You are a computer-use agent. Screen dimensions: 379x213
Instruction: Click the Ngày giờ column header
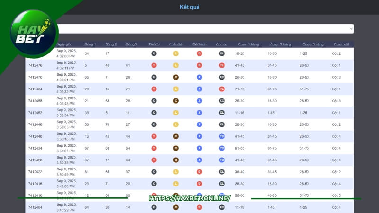tap(63, 44)
